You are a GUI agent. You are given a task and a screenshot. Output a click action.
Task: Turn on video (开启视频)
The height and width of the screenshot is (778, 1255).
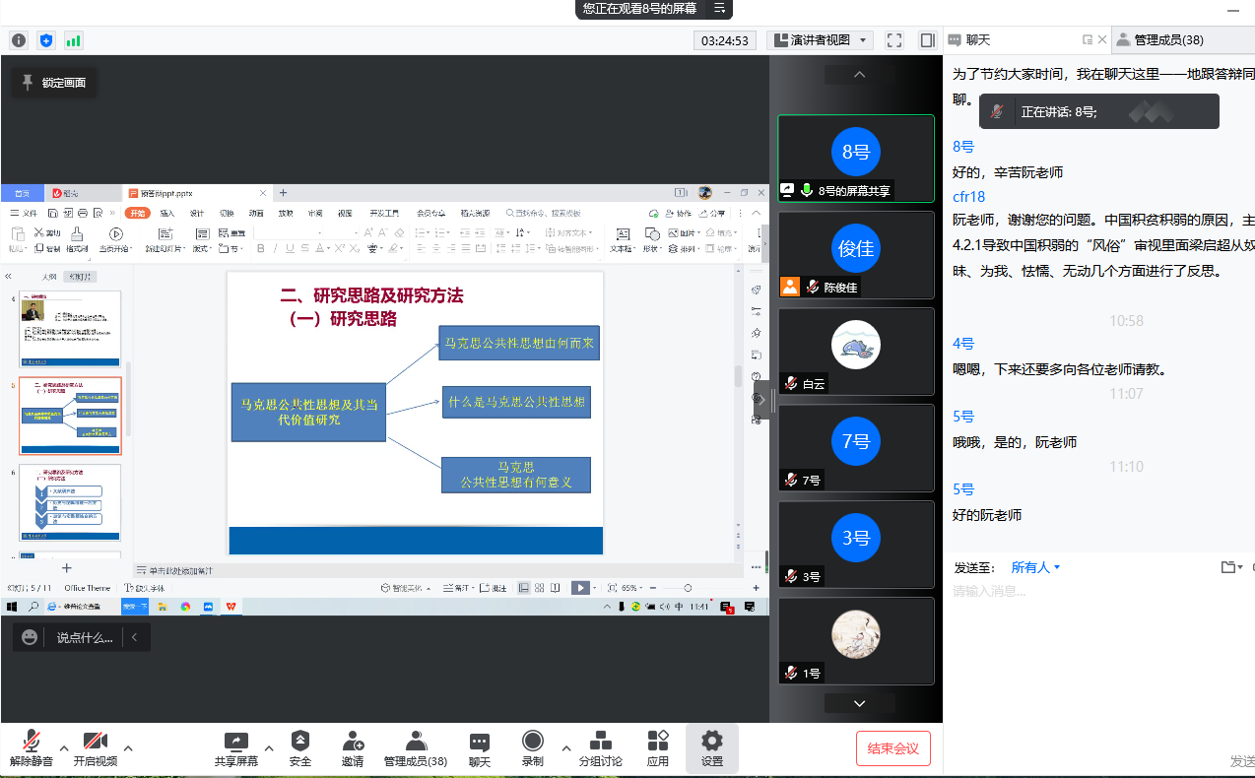coord(95,742)
